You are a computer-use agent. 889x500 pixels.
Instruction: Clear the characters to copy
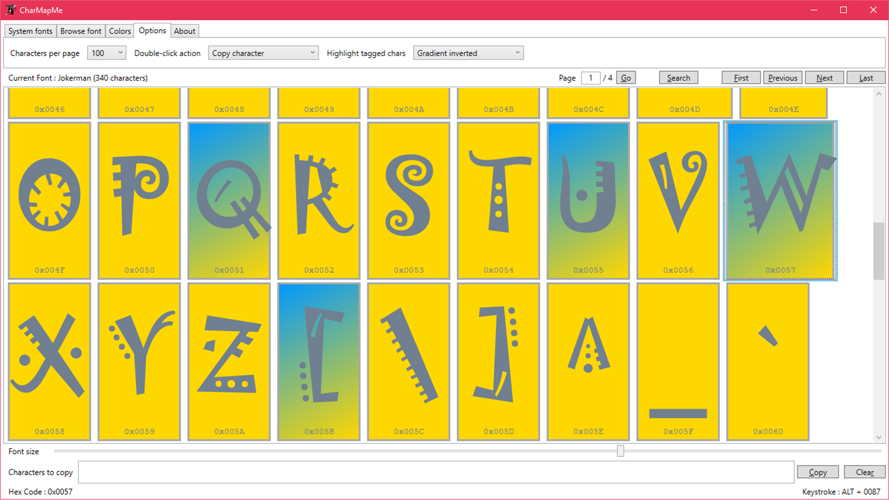pos(864,472)
